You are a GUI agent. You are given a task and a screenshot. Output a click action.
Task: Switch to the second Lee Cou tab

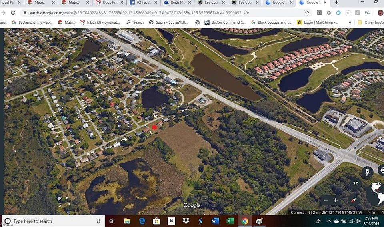(x=245, y=2)
